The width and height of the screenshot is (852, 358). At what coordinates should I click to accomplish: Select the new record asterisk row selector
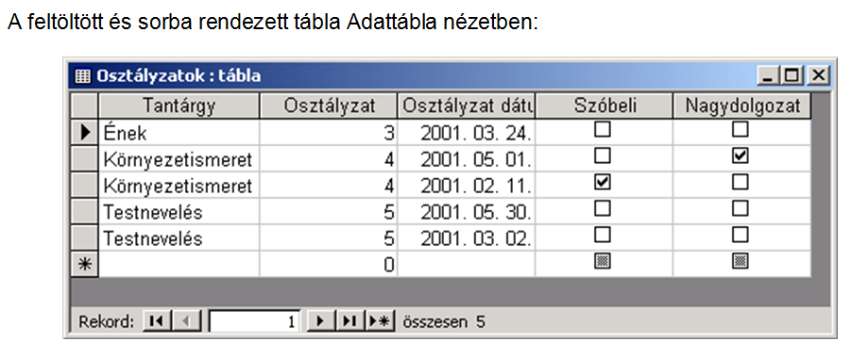click(x=84, y=265)
